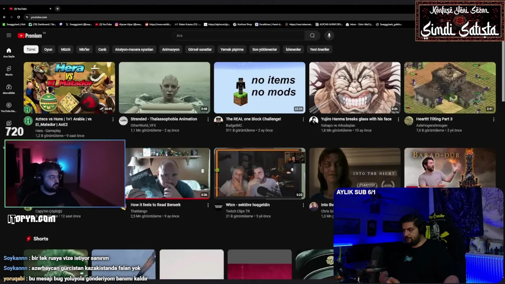Open the tab search dropdown arrow

pyautogui.click(x=4, y=9)
